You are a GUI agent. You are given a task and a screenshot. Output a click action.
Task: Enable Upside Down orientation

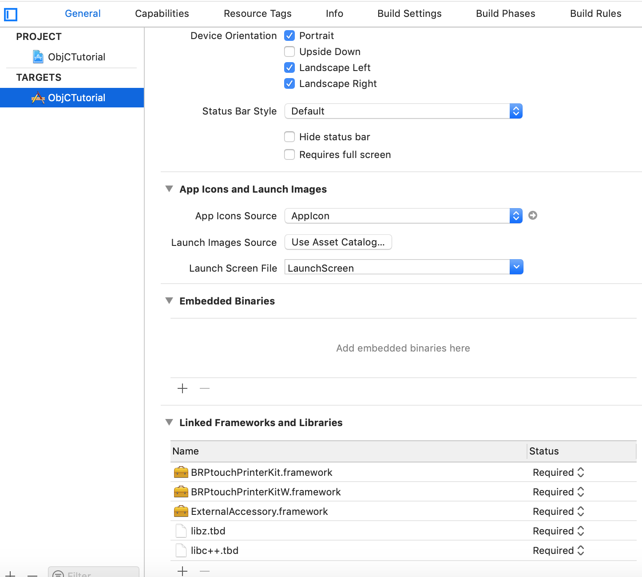289,52
